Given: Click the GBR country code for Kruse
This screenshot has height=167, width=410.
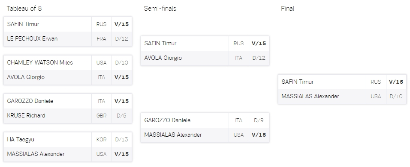Looking at the screenshot, I should coord(102,116).
